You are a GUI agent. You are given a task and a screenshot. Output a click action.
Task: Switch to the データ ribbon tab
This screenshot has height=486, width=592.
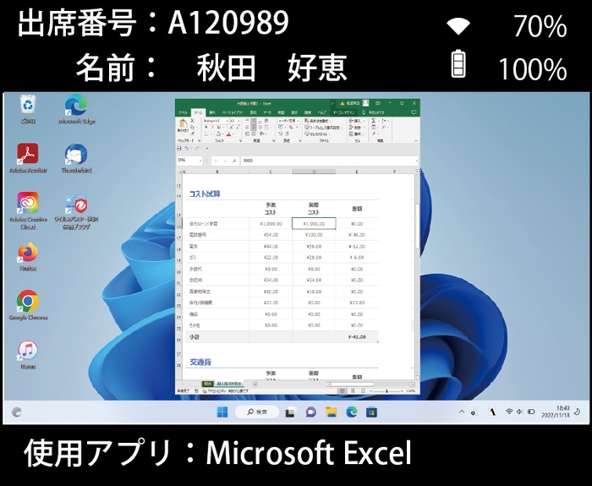click(x=267, y=112)
